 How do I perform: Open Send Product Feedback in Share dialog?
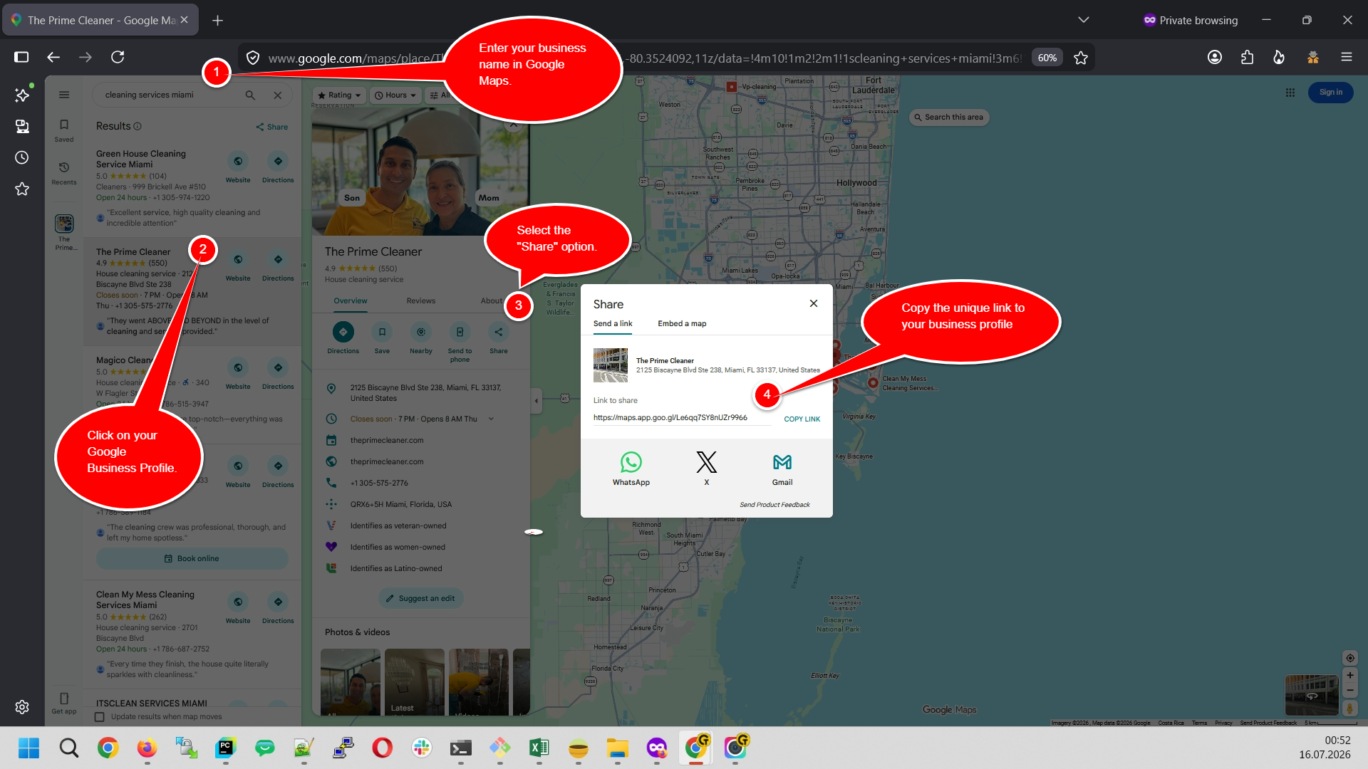click(774, 505)
